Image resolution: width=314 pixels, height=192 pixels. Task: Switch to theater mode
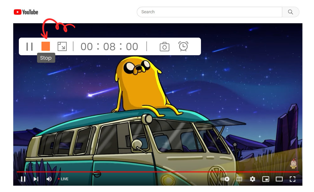[279, 179]
